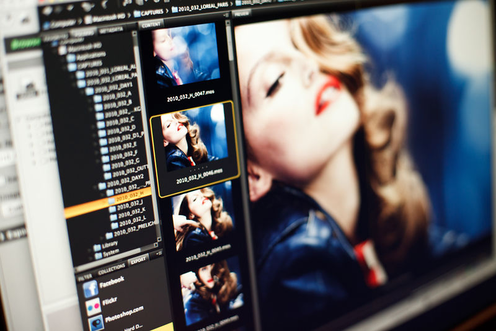
Task: Select the EXPORT tab
Action: click(x=138, y=261)
